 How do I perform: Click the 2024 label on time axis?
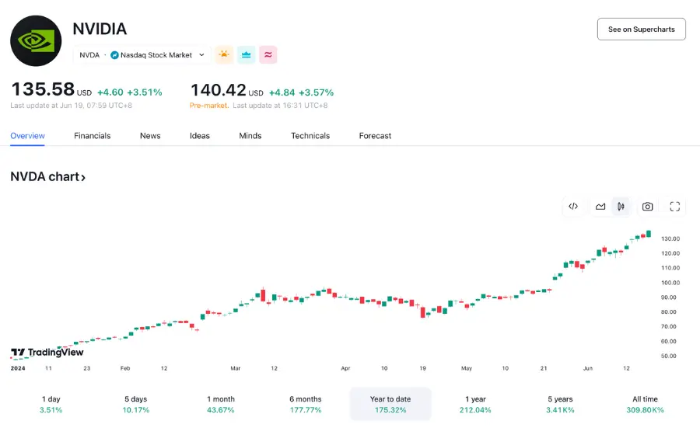(18, 368)
